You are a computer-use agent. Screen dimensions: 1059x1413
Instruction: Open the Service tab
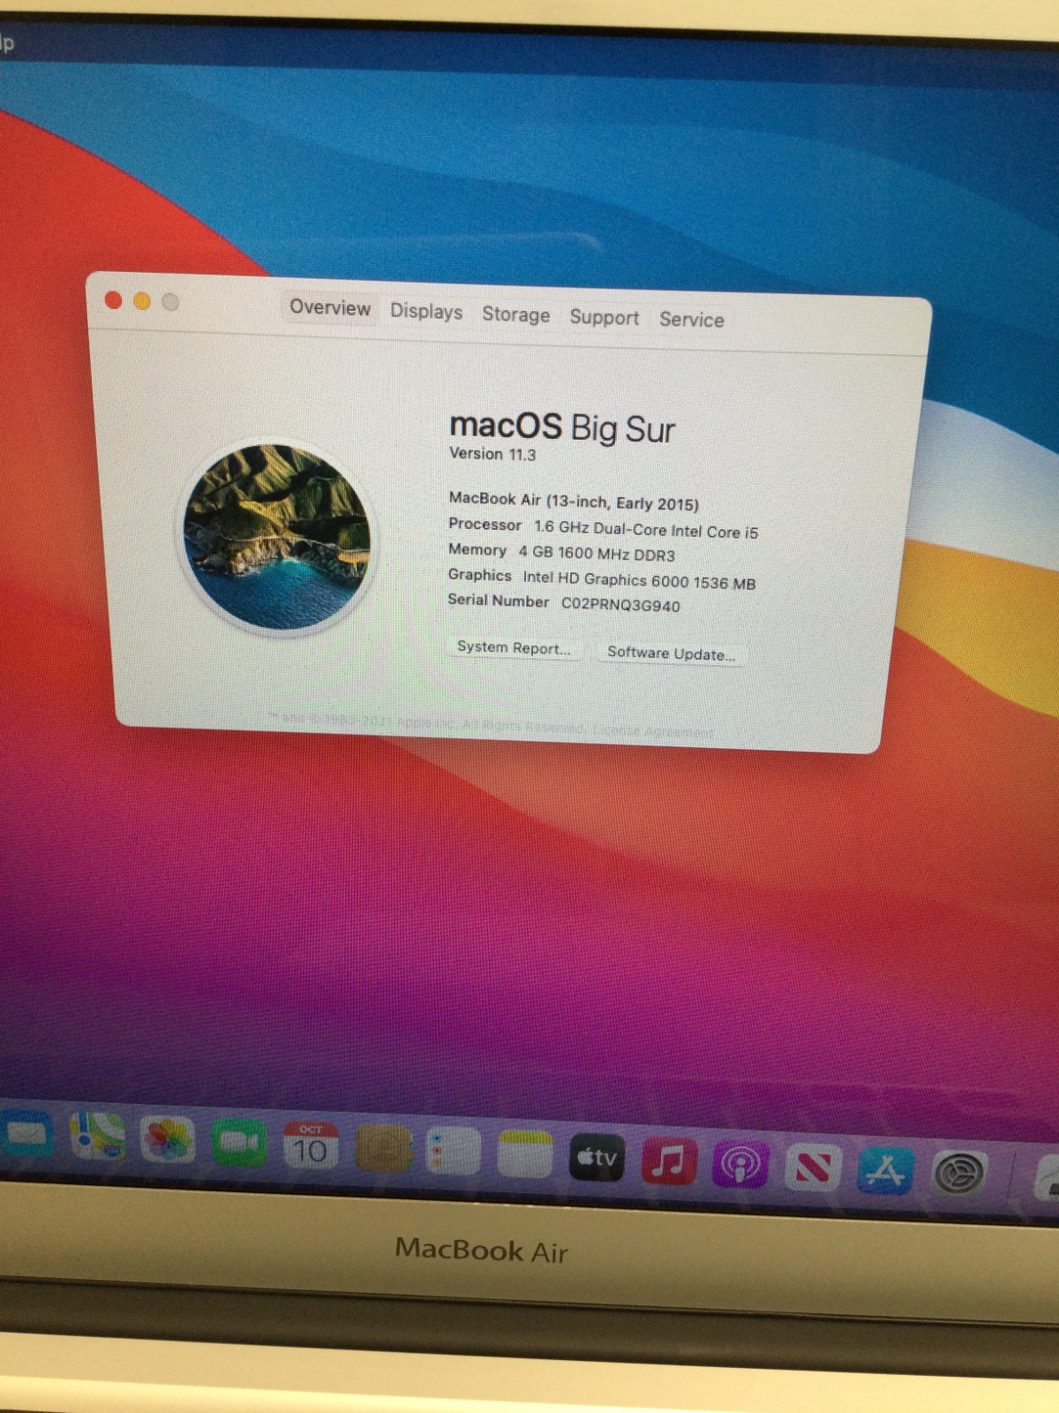pyautogui.click(x=692, y=320)
